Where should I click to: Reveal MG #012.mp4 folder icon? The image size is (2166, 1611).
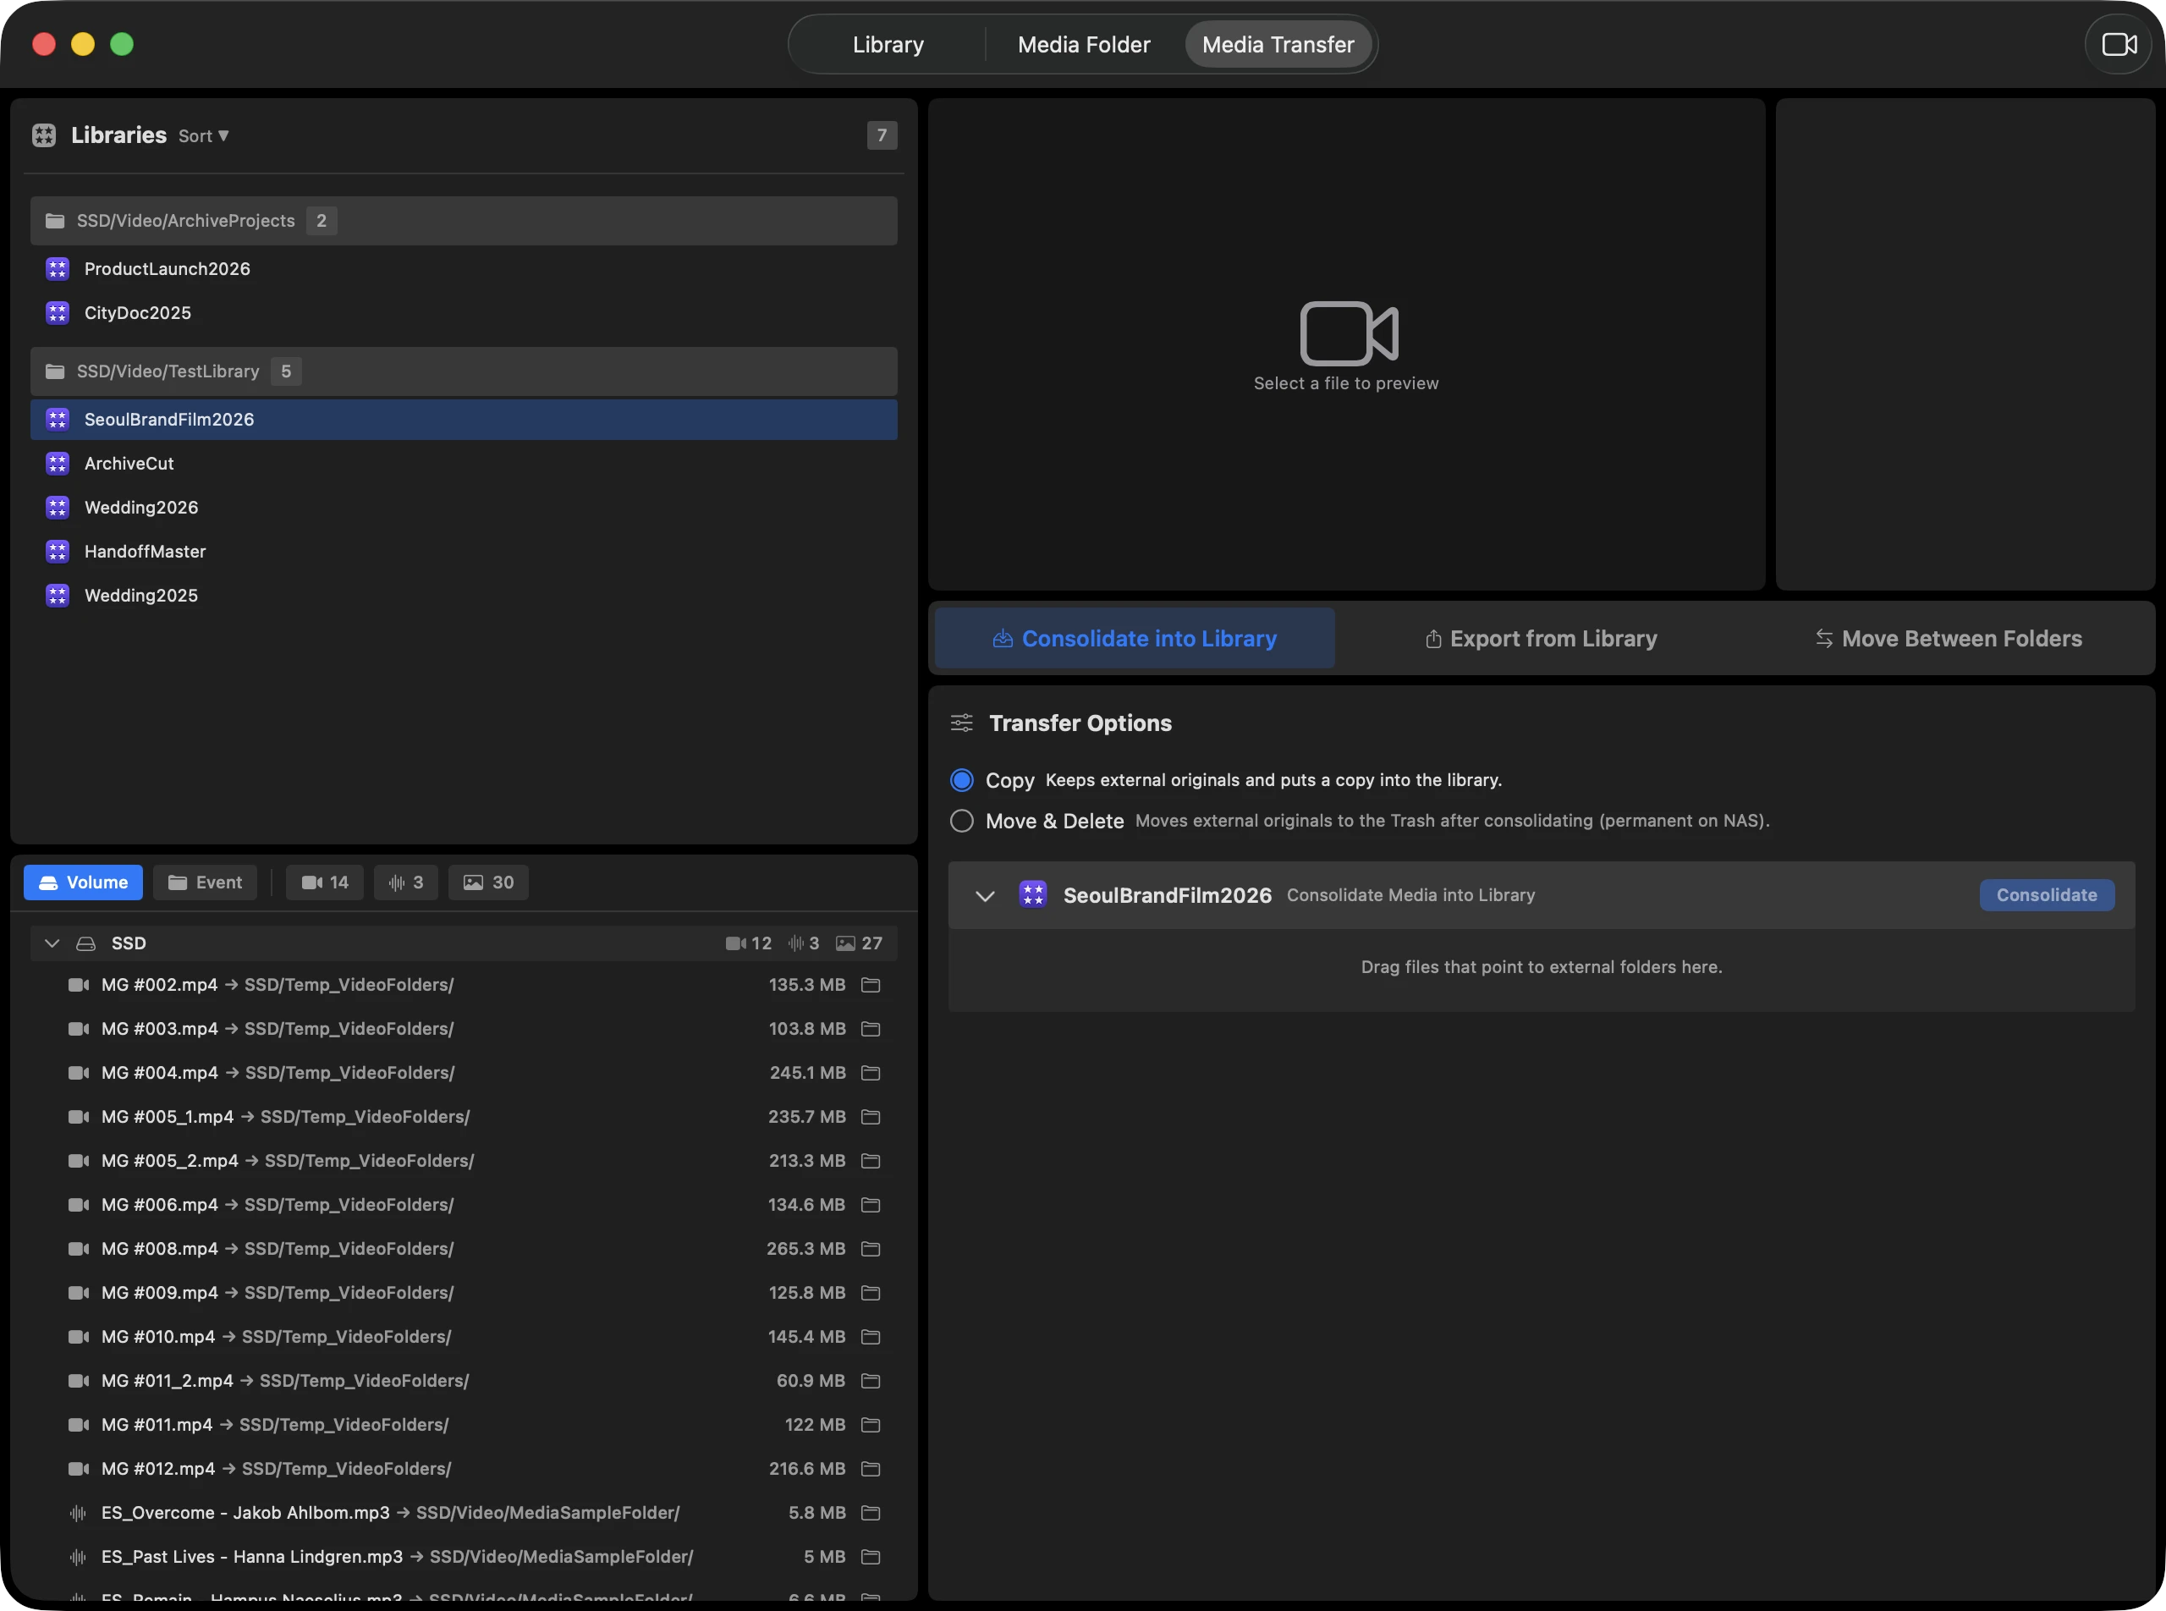coord(871,1469)
